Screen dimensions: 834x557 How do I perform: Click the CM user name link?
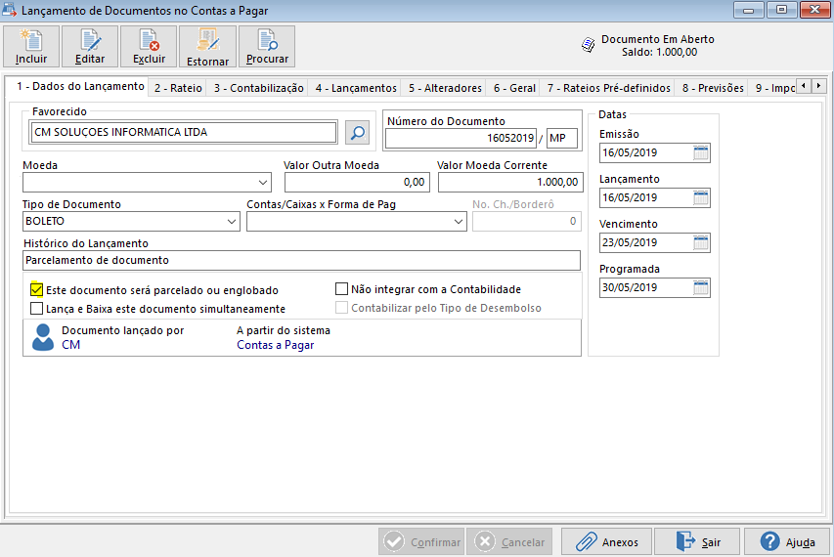coord(70,345)
